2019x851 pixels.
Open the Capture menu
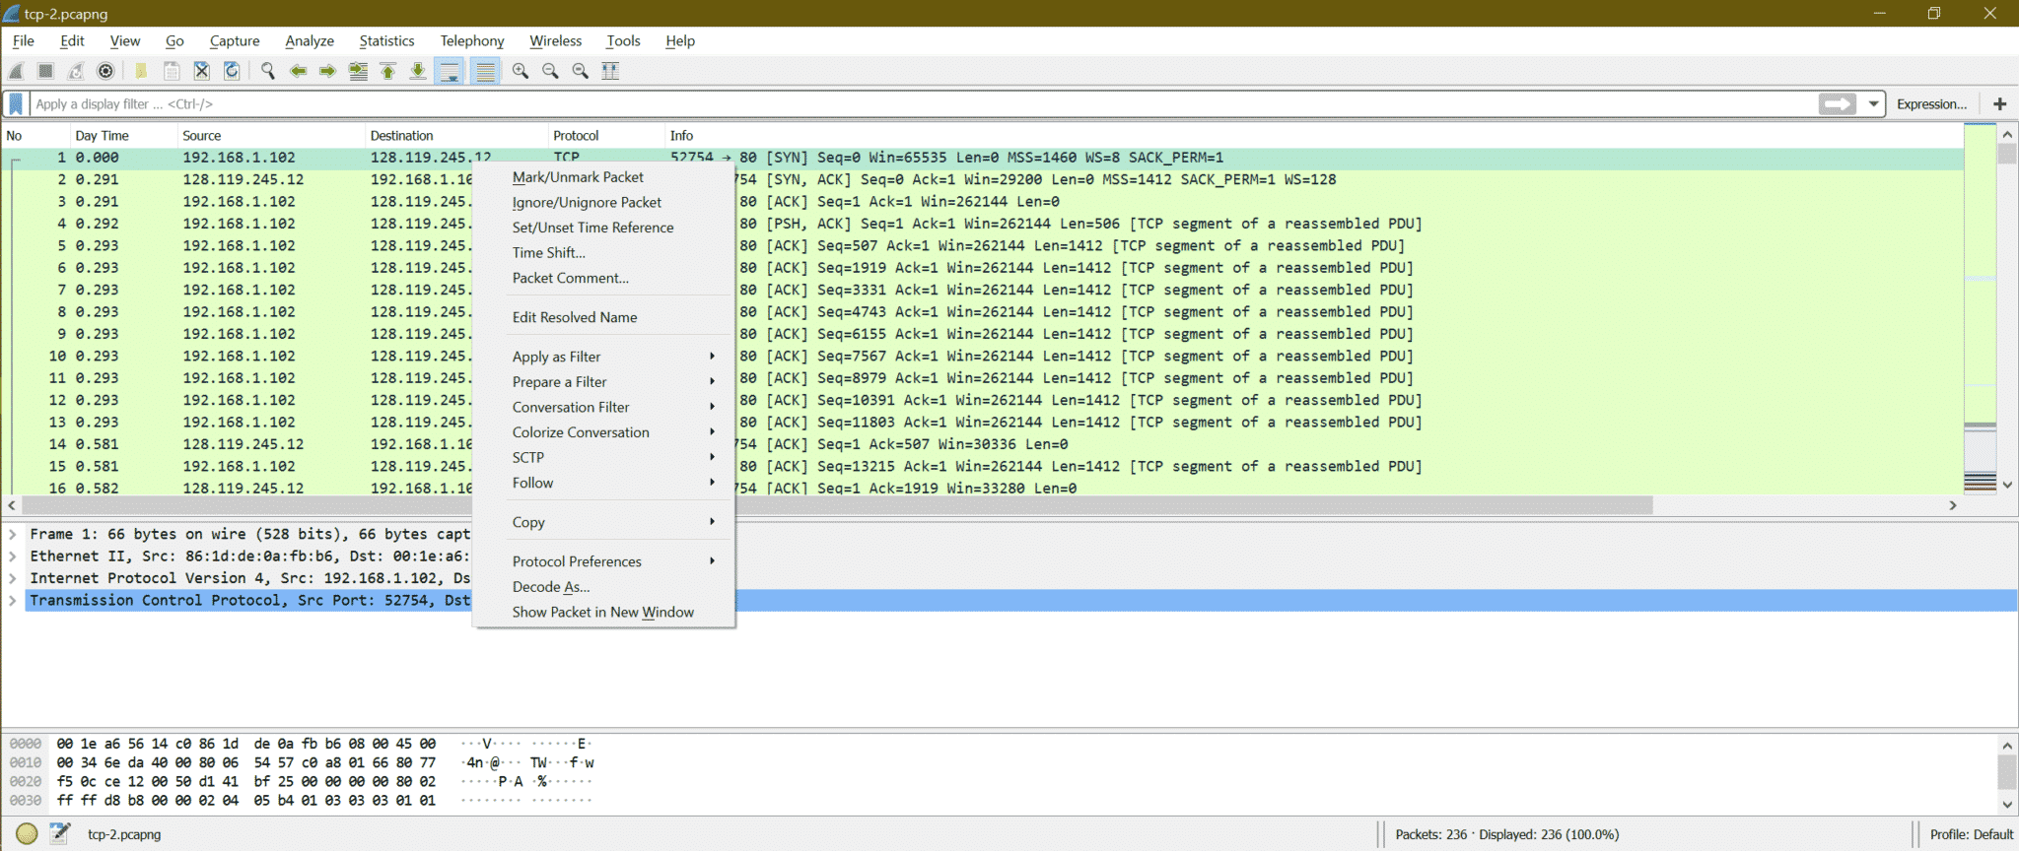[x=235, y=40]
